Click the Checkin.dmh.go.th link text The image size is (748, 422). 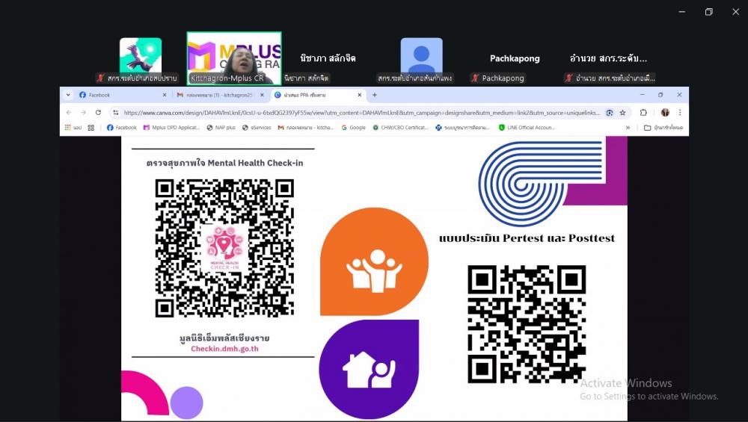click(224, 348)
